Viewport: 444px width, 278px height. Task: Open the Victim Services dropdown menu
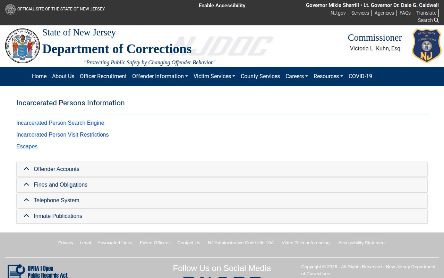[214, 76]
